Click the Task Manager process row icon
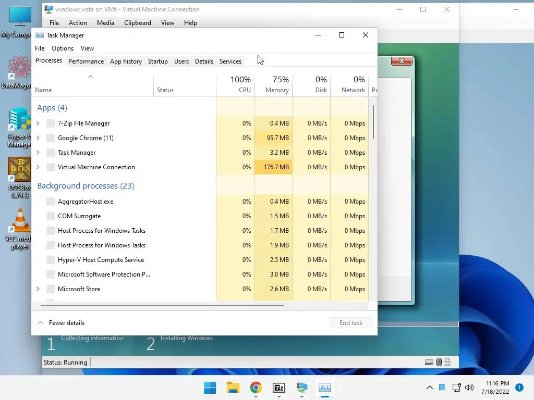Viewport: 534px width, 400px height. (51, 153)
